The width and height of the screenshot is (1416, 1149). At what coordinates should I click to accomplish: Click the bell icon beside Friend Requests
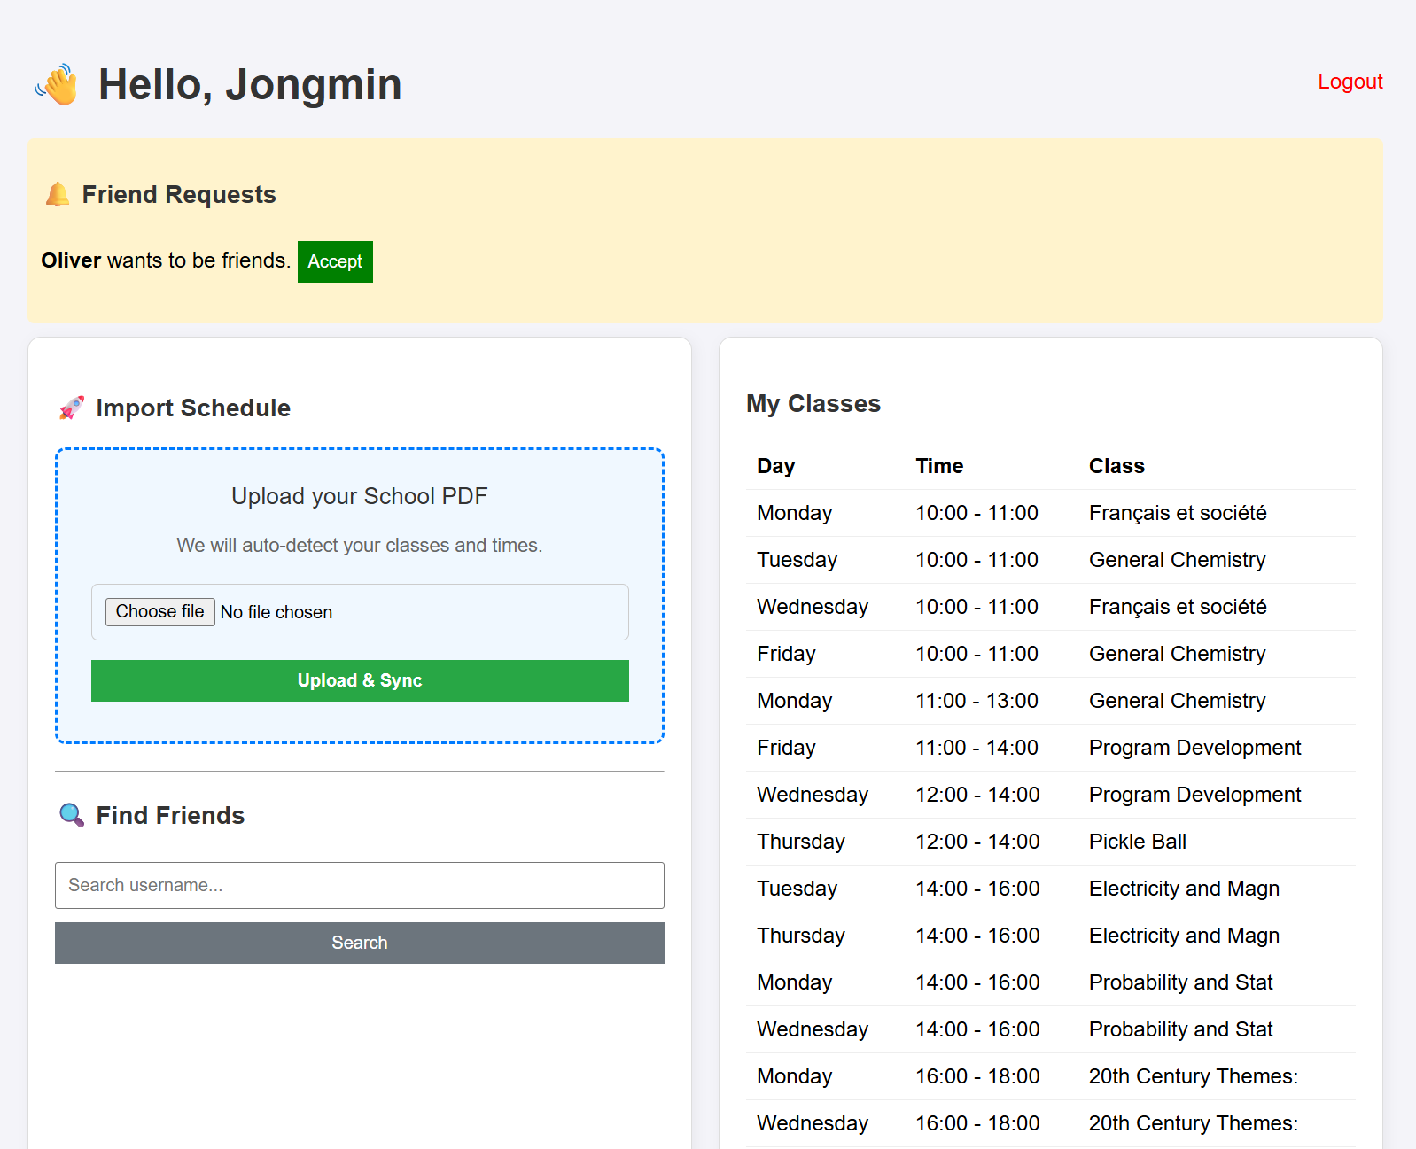(58, 194)
